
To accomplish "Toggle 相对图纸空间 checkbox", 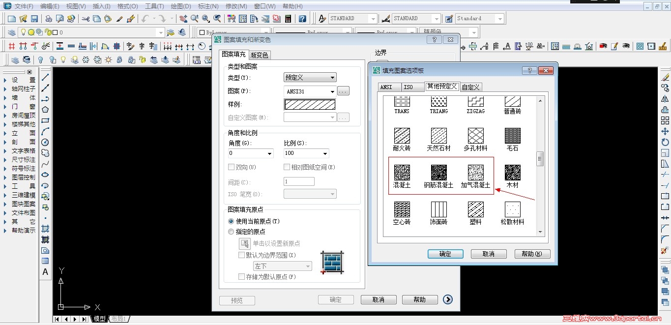I will 287,167.
